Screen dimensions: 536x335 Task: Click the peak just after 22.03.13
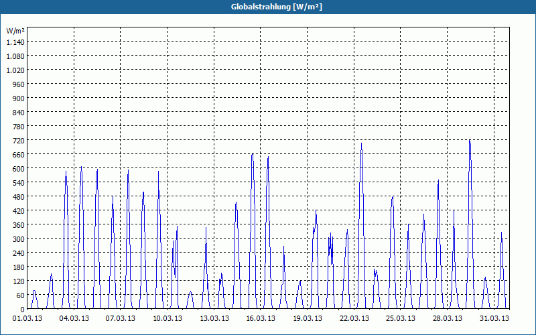pos(361,143)
